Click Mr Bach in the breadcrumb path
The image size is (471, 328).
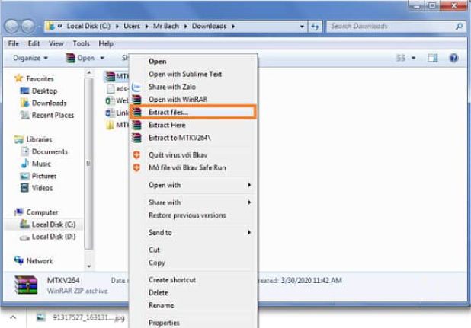(x=166, y=27)
